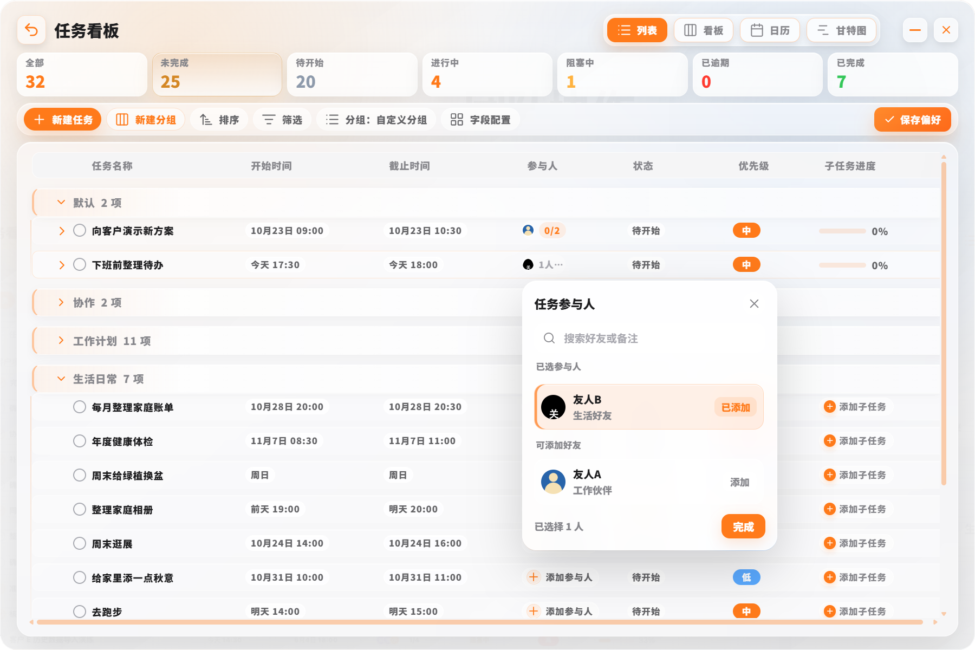Click participant avatar in 向客户演示新方案 row
The image size is (975, 650).
(528, 231)
